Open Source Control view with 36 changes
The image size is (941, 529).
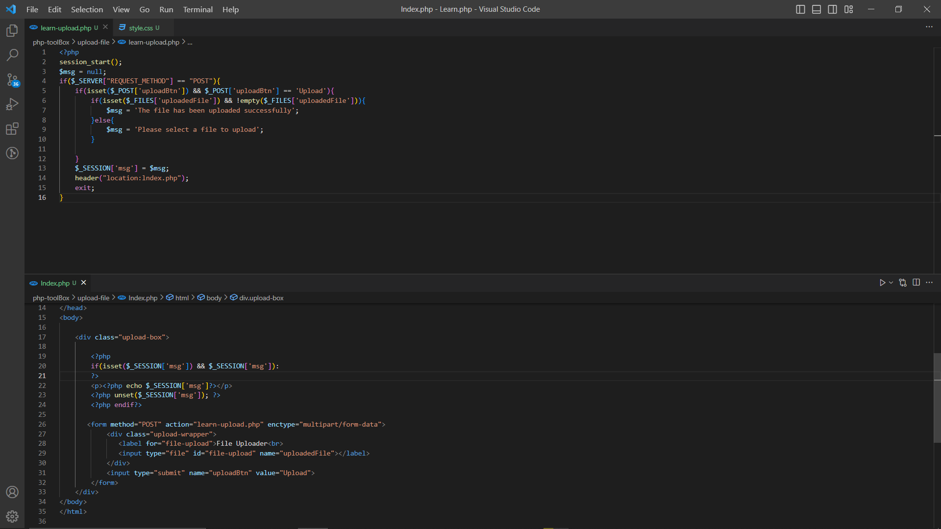pyautogui.click(x=12, y=80)
